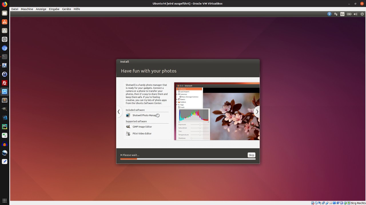Open Firefox from the host dock
The image size is (366, 205).
pyautogui.click(x=5, y=4)
